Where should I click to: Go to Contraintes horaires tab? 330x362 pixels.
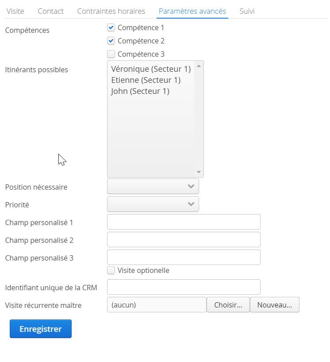(x=111, y=11)
